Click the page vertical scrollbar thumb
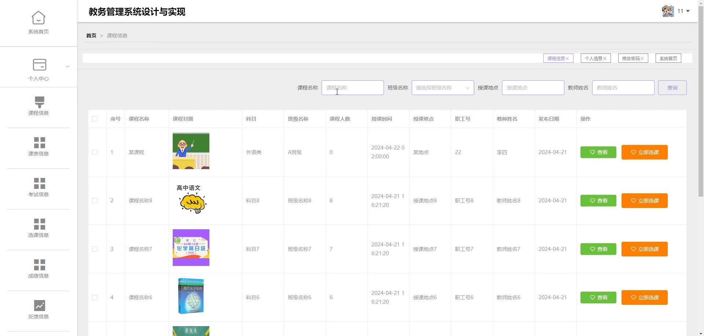Viewport: 704px width, 336px height. coord(701,101)
